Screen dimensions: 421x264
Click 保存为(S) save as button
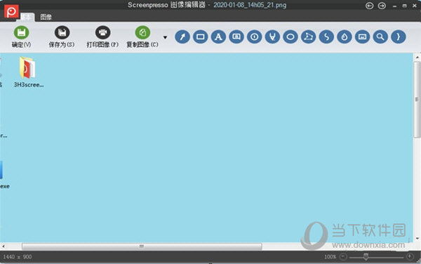(62, 37)
